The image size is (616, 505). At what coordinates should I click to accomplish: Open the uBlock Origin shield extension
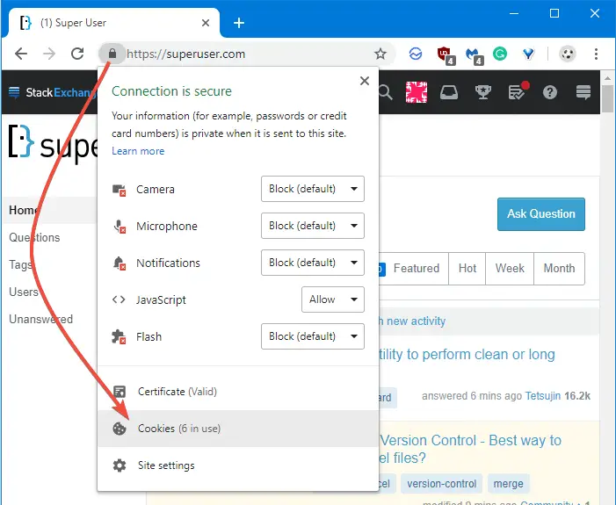(x=446, y=55)
